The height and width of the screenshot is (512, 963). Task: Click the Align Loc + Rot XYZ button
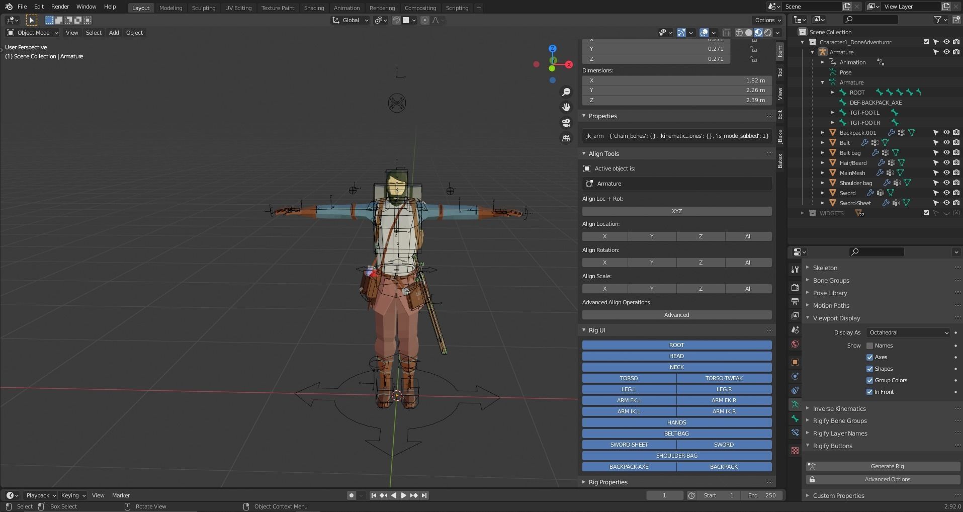(x=677, y=211)
